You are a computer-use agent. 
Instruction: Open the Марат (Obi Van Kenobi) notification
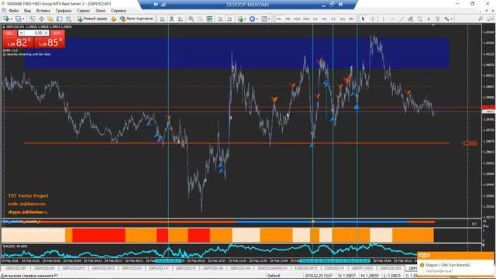[456, 265]
